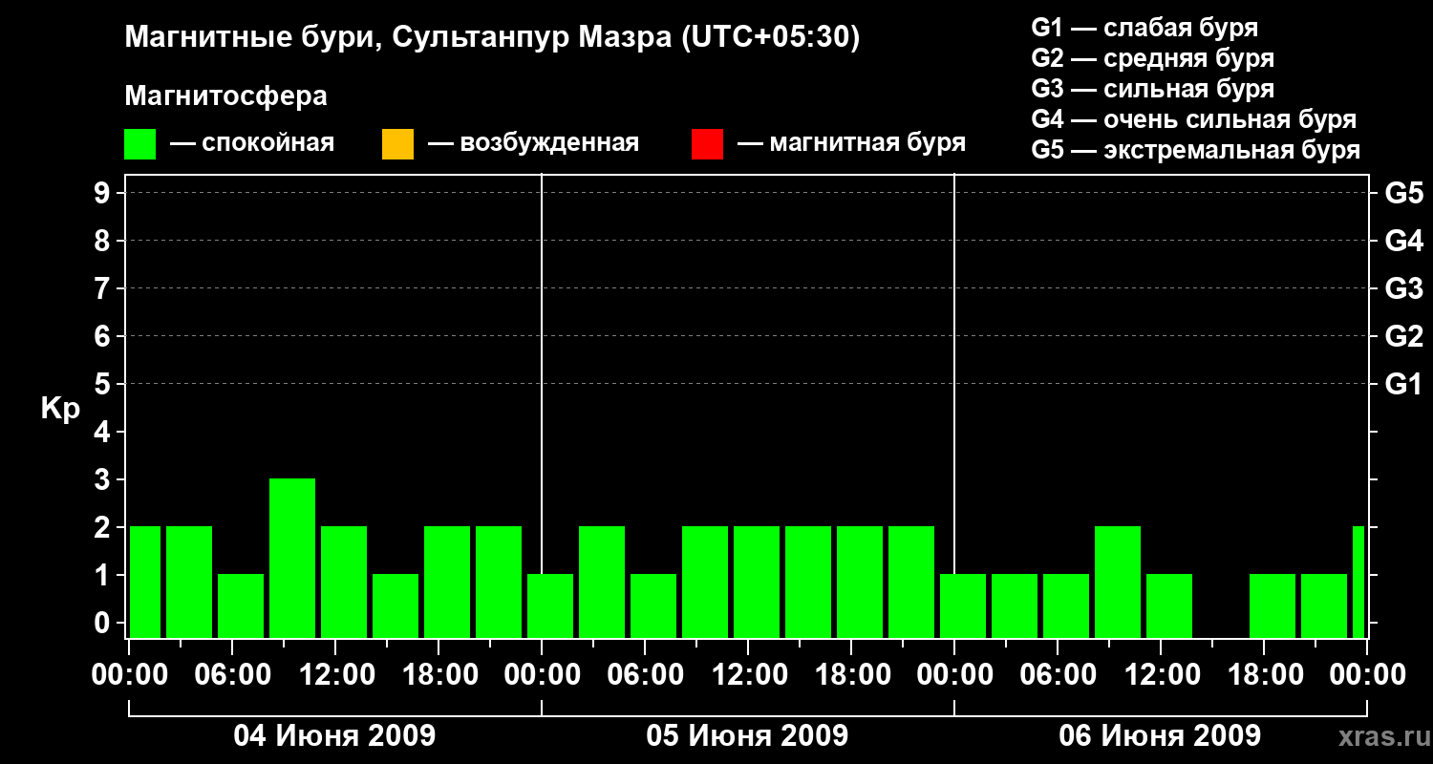
Task: Click the right-axis 'G1' label
Action: 1404,385
